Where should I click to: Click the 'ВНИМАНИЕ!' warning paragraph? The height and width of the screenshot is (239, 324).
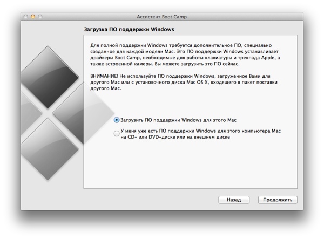tap(184, 82)
